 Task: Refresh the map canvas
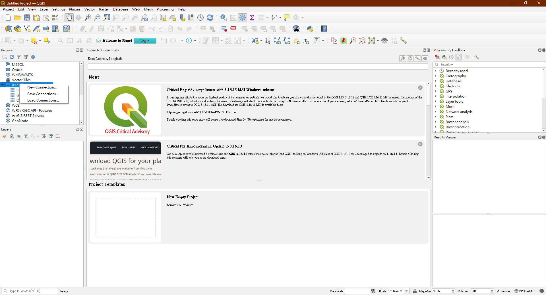[x=210, y=18]
